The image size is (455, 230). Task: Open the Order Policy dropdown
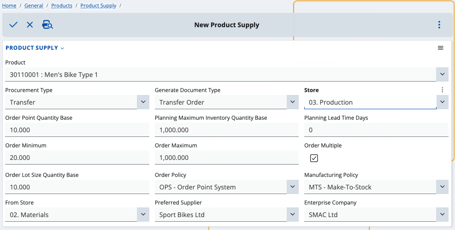point(292,187)
